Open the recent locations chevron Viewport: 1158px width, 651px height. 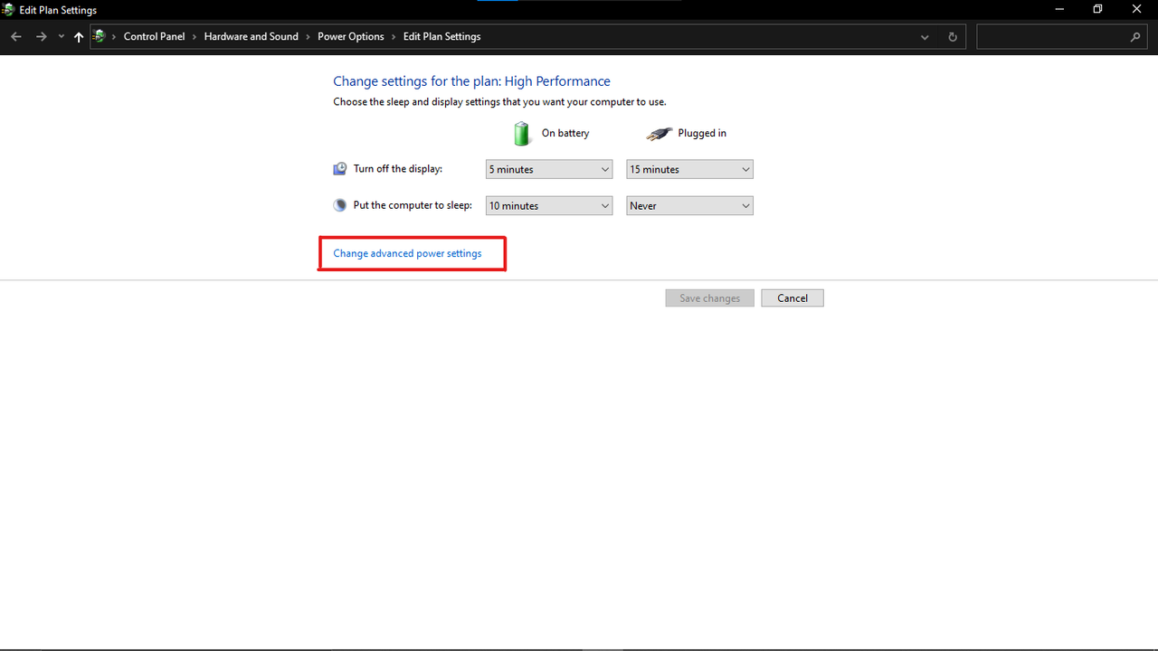coord(62,37)
